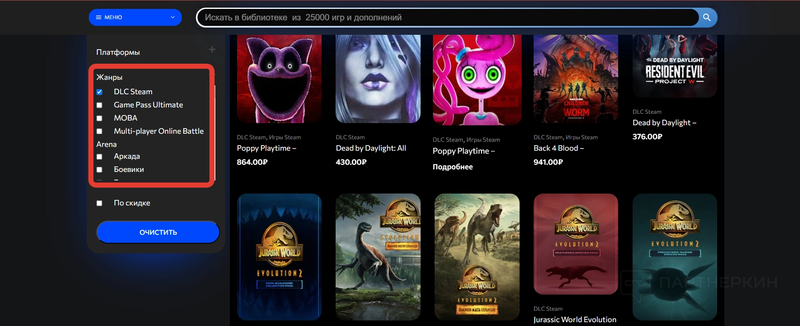Open Poppy Playtime title above Подробнее
The image size is (800, 326).
coord(464,151)
